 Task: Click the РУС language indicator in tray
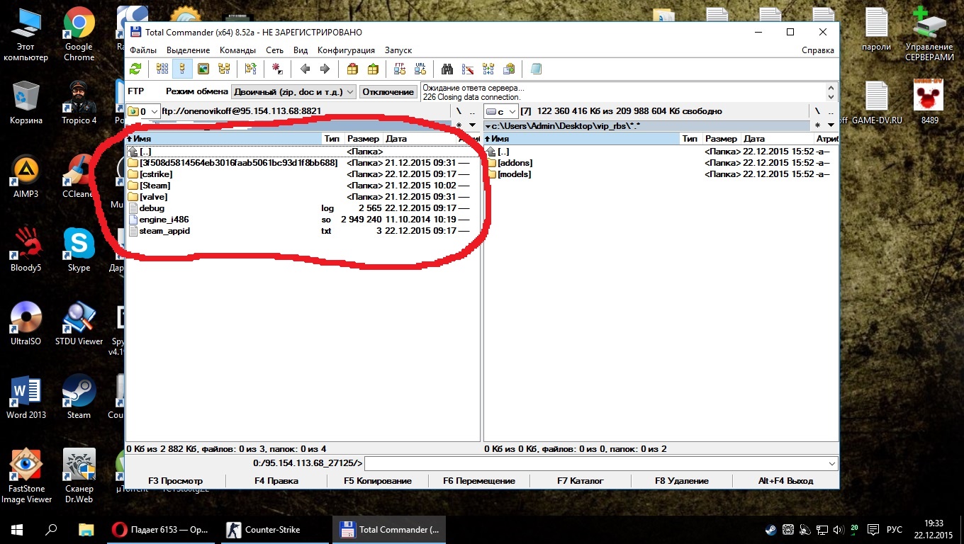895,530
